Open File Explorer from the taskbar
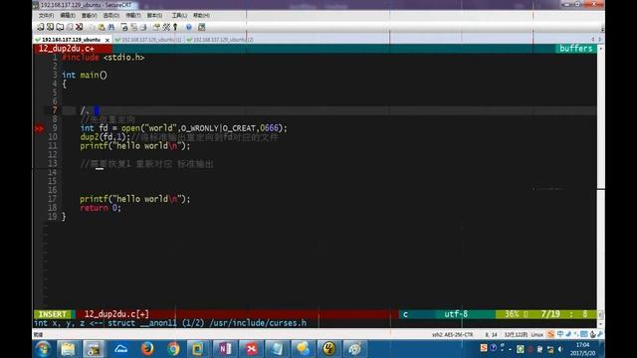Image resolution: width=637 pixels, height=358 pixels. coord(68,349)
